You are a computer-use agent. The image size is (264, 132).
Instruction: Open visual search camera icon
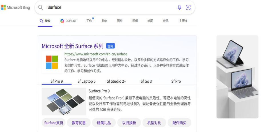click(188, 7)
